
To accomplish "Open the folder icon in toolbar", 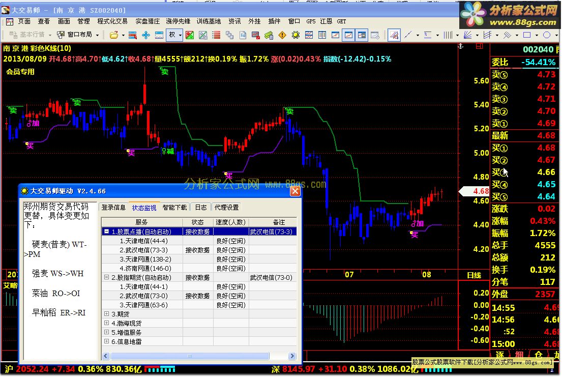I will (x=114, y=35).
